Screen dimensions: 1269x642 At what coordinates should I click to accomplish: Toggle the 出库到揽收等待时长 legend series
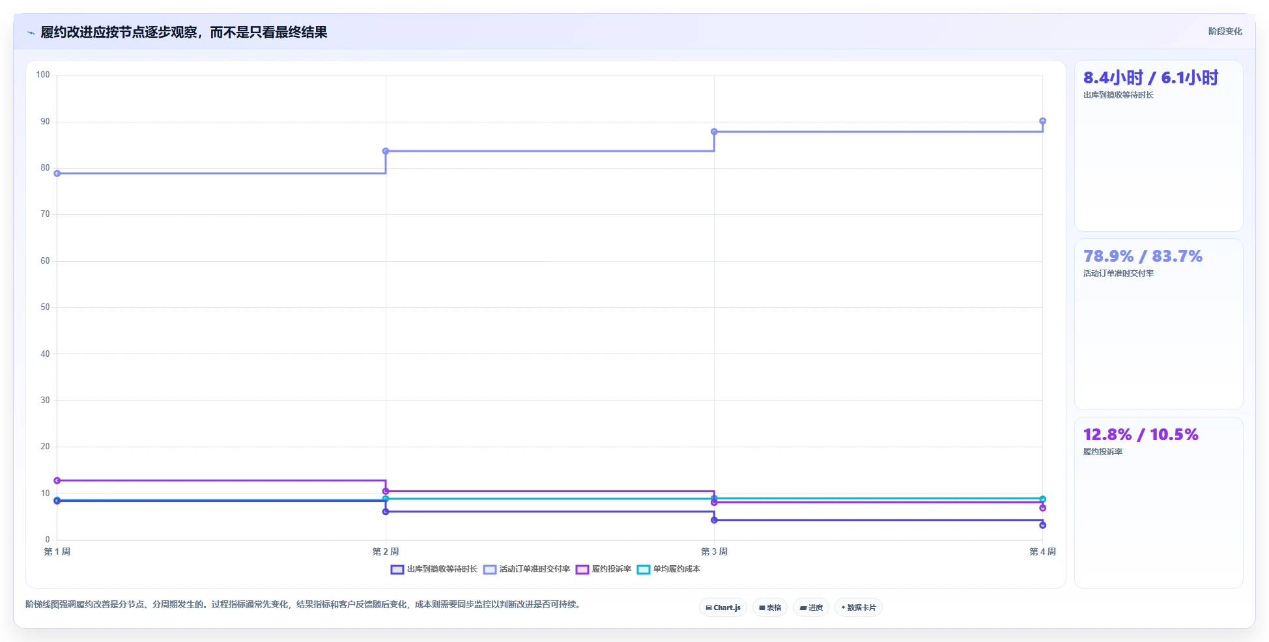click(x=434, y=569)
